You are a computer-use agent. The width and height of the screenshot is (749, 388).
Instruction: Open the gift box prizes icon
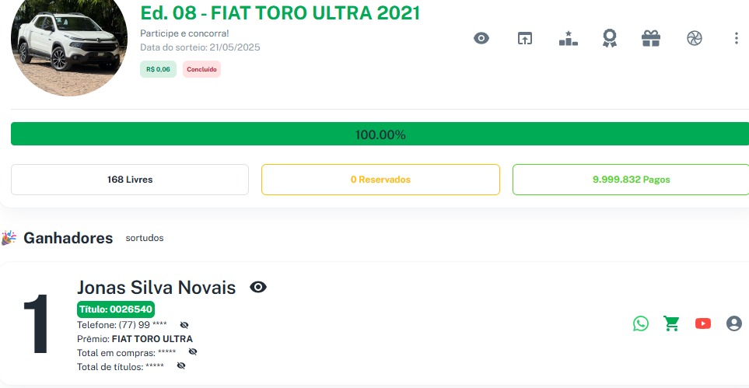(651, 38)
